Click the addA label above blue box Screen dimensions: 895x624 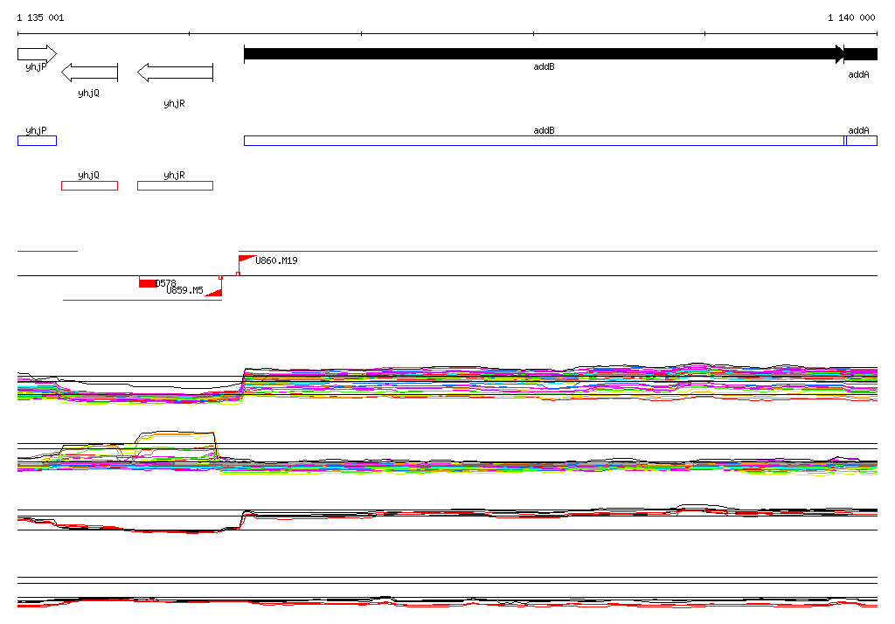858,131
